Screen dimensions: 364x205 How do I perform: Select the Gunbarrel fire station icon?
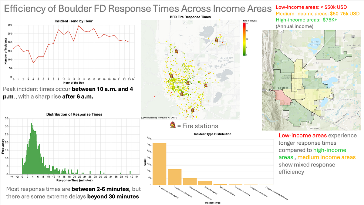click(217, 40)
